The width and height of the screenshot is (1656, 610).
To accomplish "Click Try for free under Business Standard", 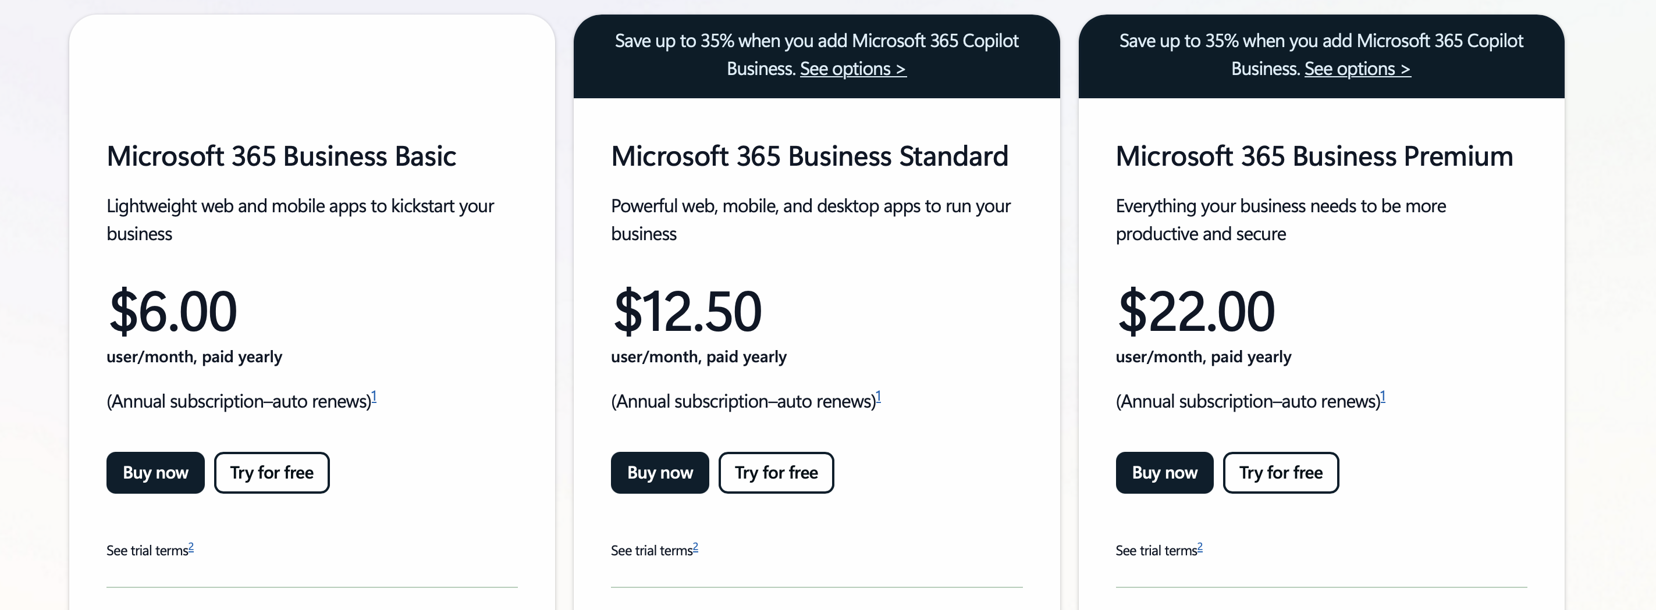I will pos(776,472).
